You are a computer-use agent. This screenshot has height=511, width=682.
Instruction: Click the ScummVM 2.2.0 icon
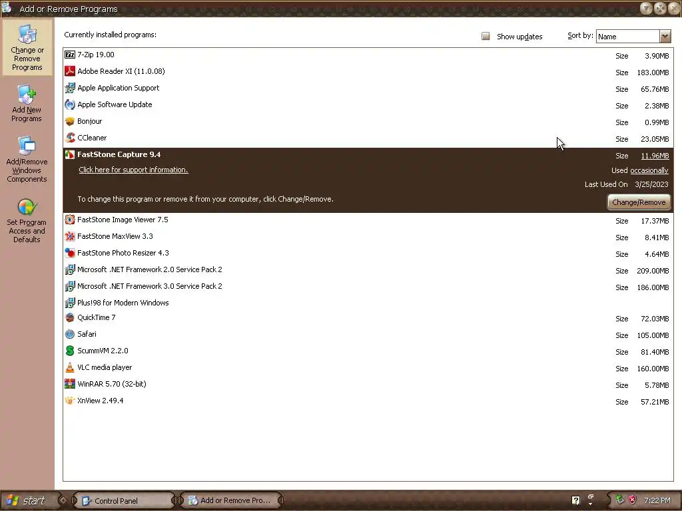[69, 351]
